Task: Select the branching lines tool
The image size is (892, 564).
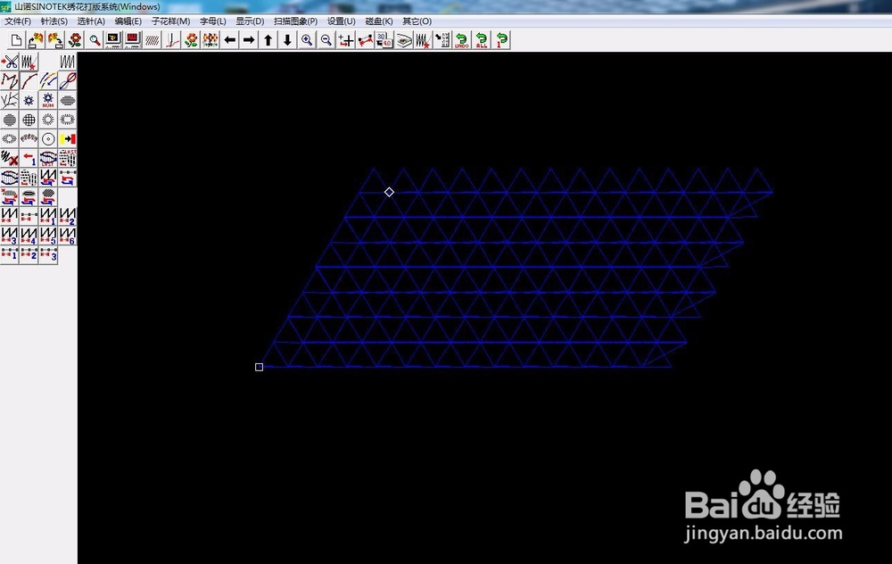Action: click(10, 100)
